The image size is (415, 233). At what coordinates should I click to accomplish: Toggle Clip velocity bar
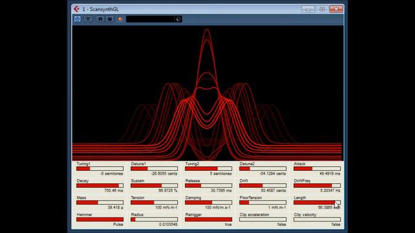click(317, 219)
